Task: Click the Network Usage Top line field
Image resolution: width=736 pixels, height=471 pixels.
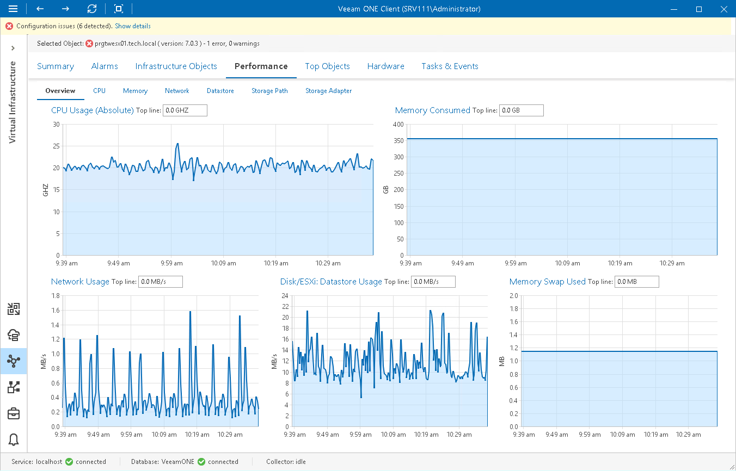Action: click(x=160, y=282)
